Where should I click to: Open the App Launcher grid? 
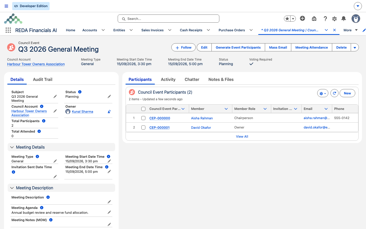[x=8, y=30]
